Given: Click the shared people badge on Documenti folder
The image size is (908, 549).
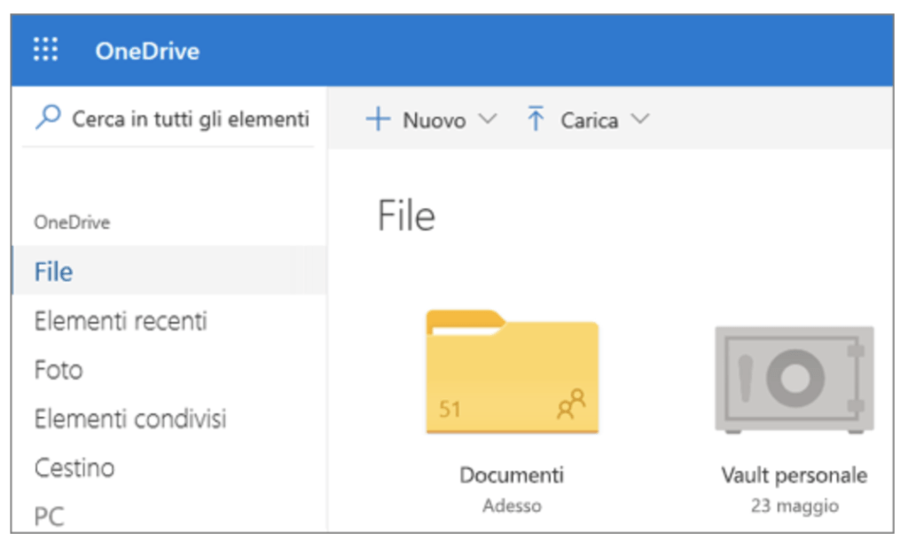Looking at the screenshot, I should 571,404.
